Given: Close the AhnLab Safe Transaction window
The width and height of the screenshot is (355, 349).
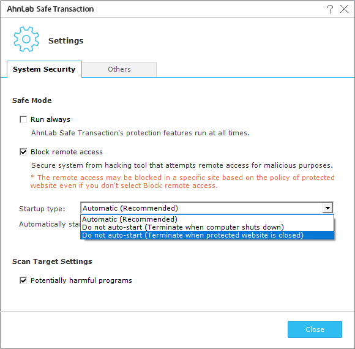Looking at the screenshot, I should click(344, 9).
